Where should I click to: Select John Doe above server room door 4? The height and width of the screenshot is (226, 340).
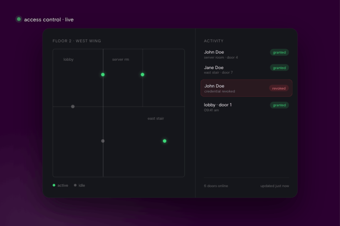point(214,52)
